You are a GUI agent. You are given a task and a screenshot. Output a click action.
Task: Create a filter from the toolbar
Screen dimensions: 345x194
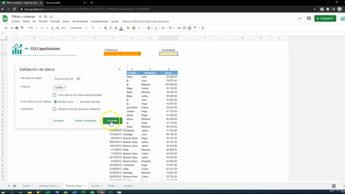[x=195, y=28]
